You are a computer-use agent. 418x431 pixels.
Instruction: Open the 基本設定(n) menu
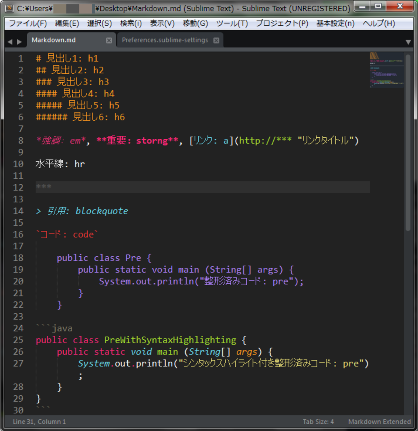point(335,23)
